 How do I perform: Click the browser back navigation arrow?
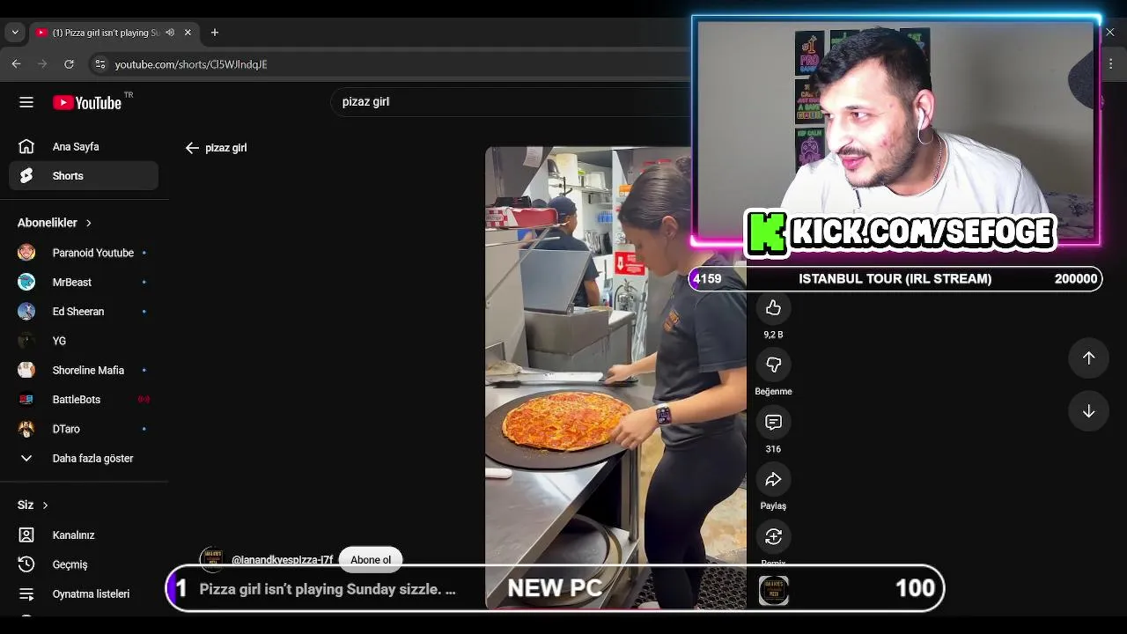tap(16, 64)
